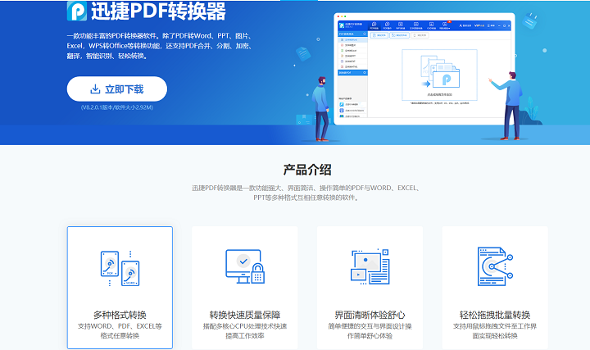Click the document share nodes icon

pos(495,266)
